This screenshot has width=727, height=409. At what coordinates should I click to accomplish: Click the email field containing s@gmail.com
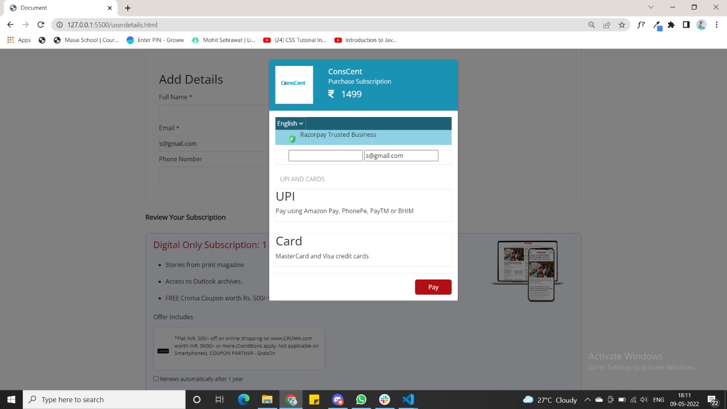(401, 155)
